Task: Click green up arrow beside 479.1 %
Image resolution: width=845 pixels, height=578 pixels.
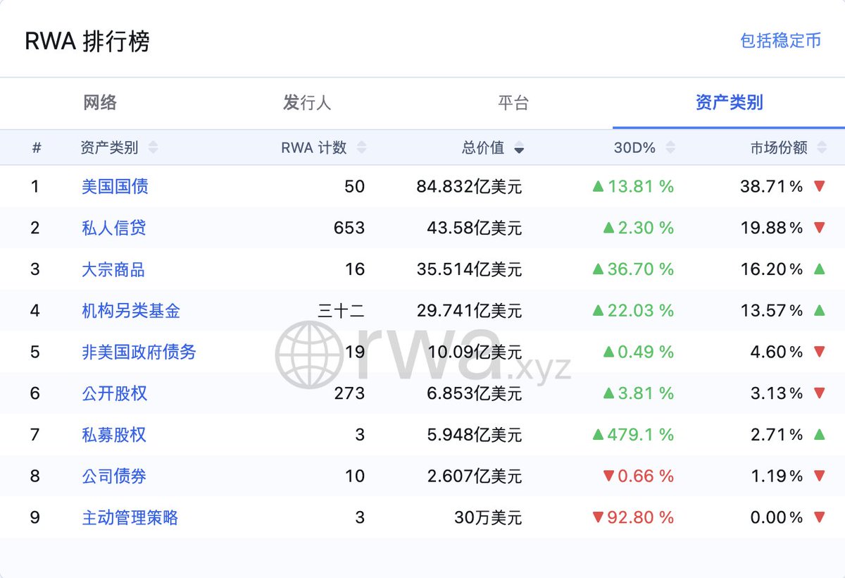Action: click(598, 435)
